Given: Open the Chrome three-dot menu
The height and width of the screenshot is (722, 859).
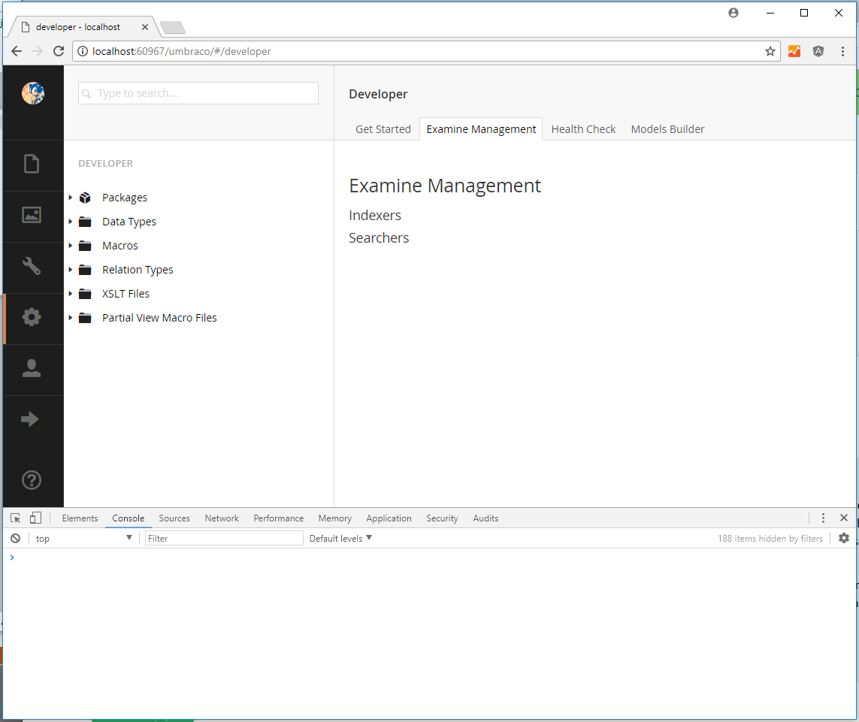Looking at the screenshot, I should [x=842, y=52].
